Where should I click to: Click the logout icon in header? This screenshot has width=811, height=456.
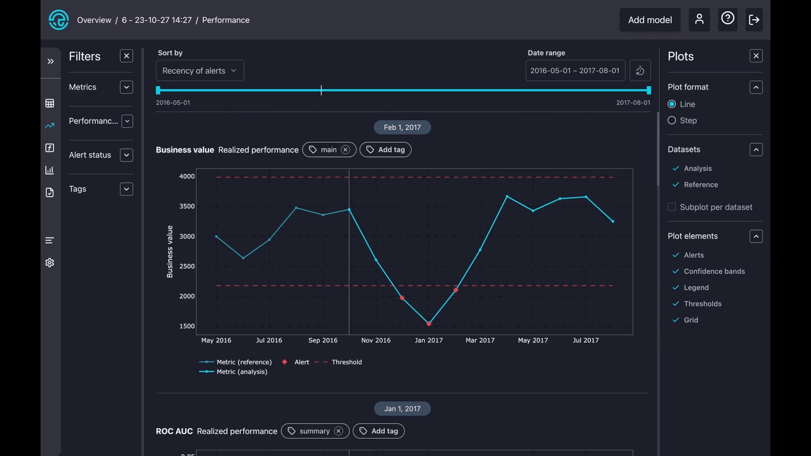click(x=754, y=20)
